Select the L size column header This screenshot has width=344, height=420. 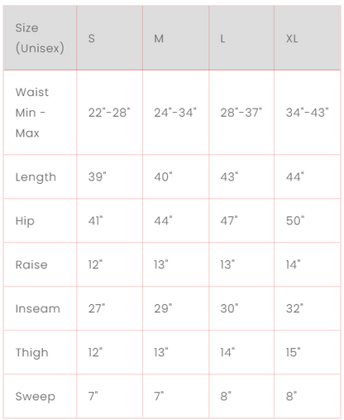241,38
